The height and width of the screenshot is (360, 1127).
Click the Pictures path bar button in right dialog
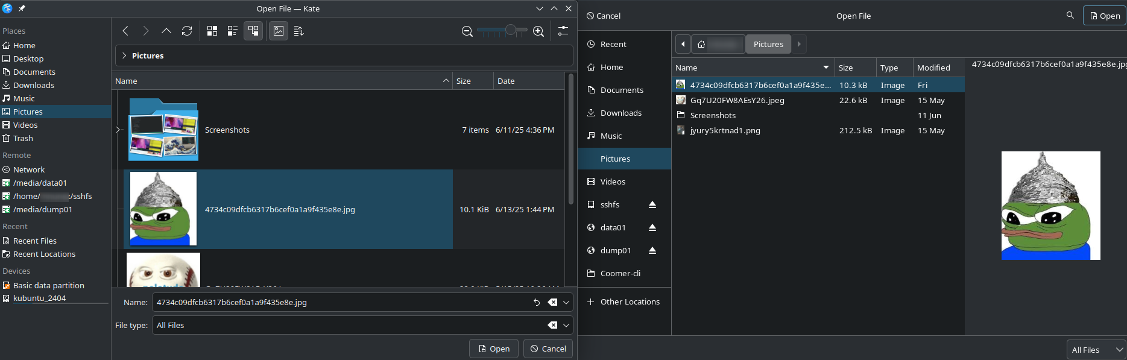point(768,44)
